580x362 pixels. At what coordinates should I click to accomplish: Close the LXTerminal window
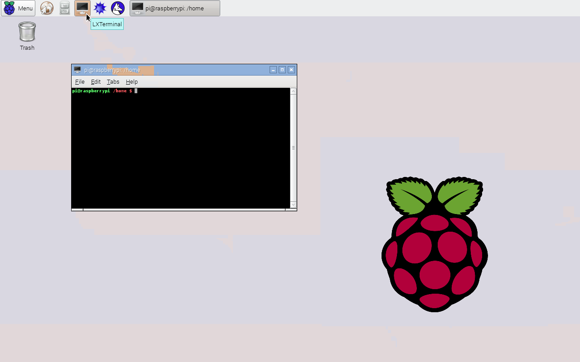pyautogui.click(x=291, y=70)
